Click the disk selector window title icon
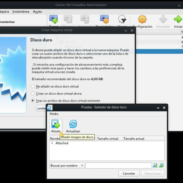This screenshot has height=183, width=183. click(x=50, y=108)
